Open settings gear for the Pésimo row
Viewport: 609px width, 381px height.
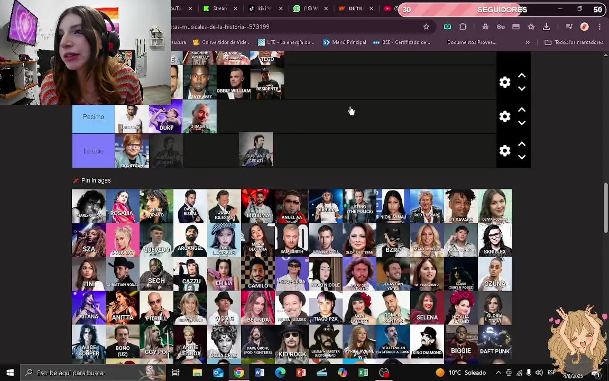click(504, 116)
